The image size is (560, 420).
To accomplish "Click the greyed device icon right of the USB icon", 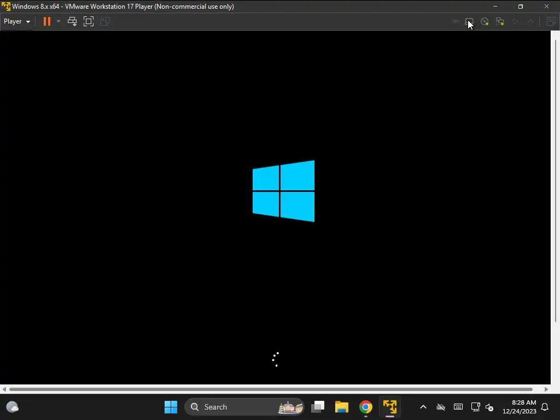I will [x=530, y=22].
